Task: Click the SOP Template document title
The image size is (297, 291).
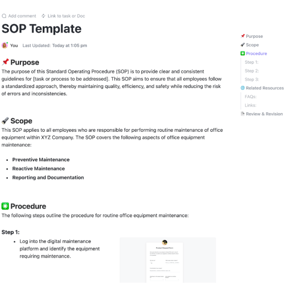Action: pyautogui.click(x=41, y=29)
